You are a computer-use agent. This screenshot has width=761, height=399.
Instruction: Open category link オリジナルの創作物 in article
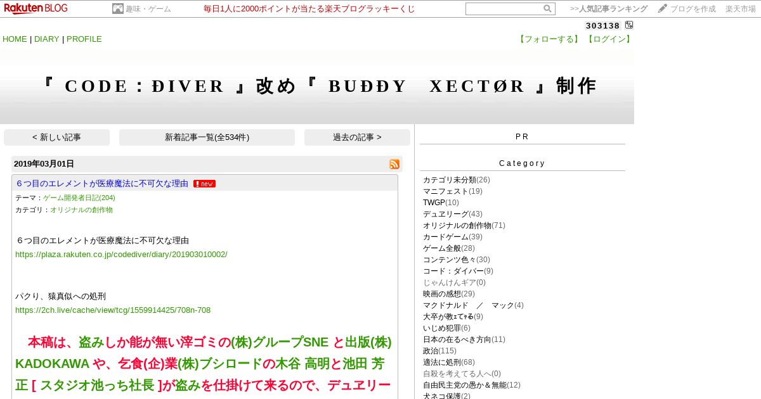pos(81,210)
